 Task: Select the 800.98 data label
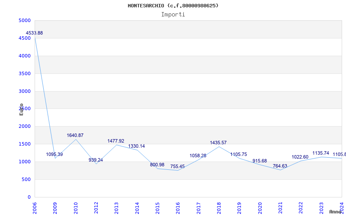click(157, 165)
